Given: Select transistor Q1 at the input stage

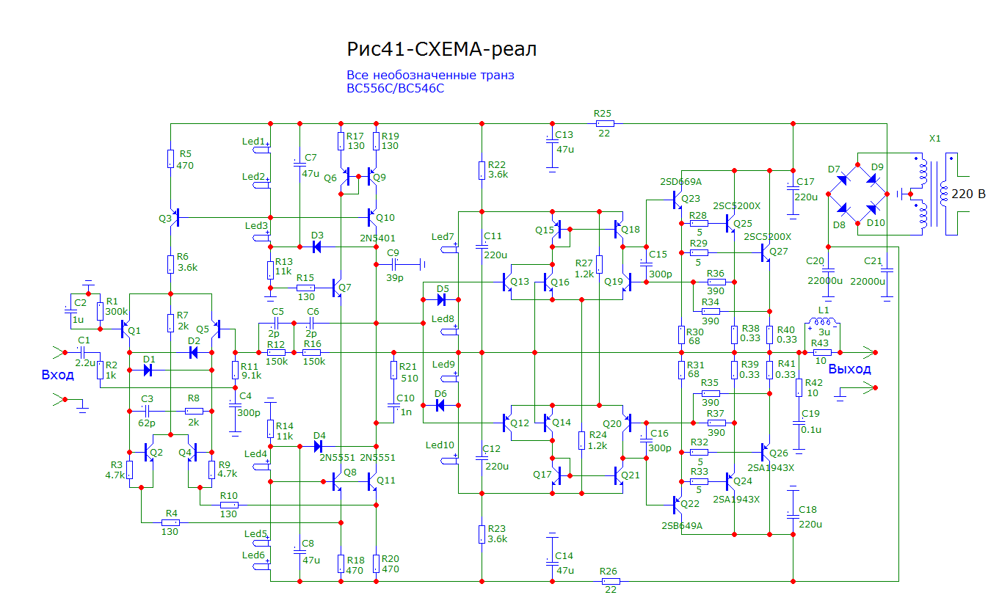Looking at the screenshot, I should tap(126, 329).
